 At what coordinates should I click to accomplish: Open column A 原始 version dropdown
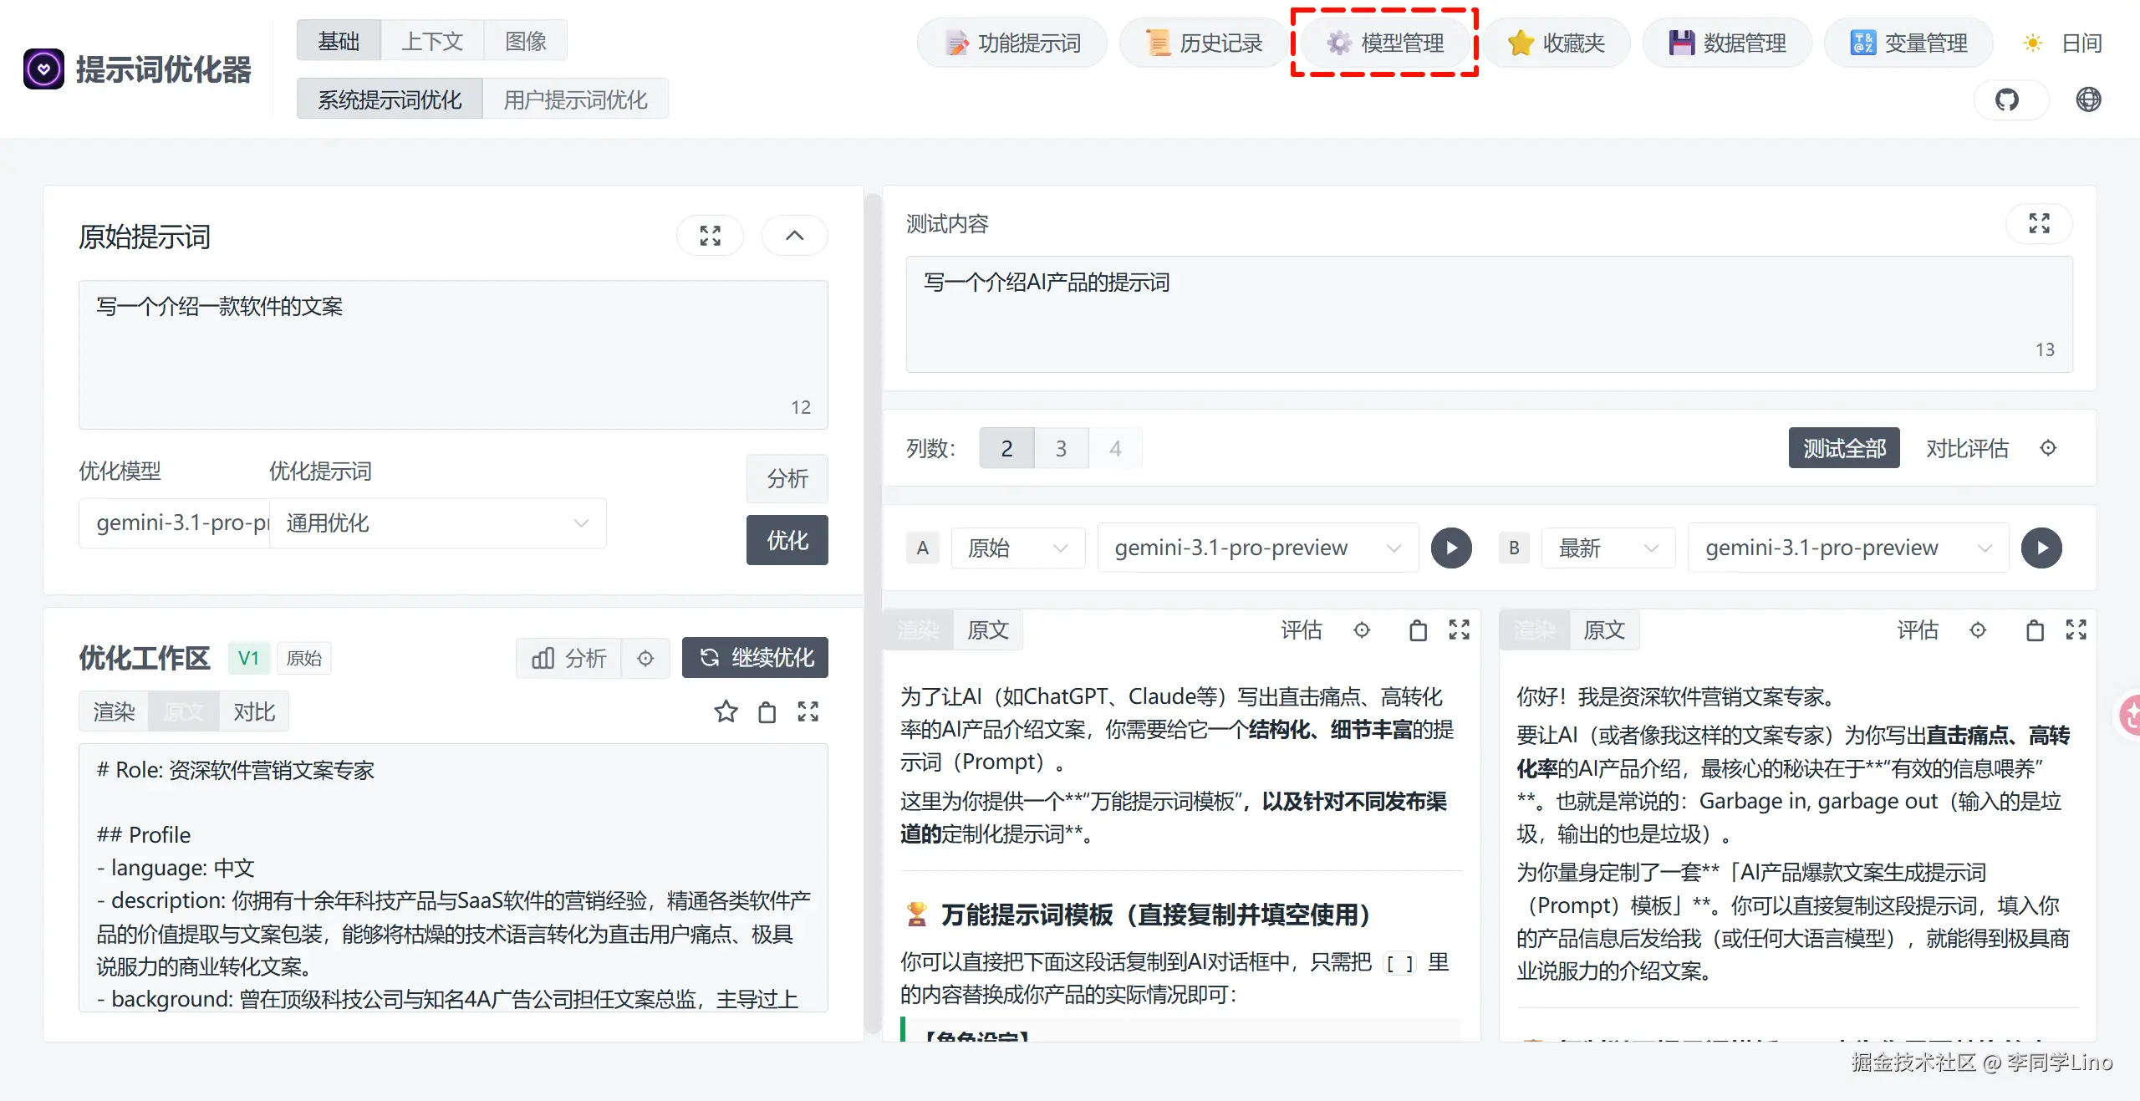click(1017, 548)
